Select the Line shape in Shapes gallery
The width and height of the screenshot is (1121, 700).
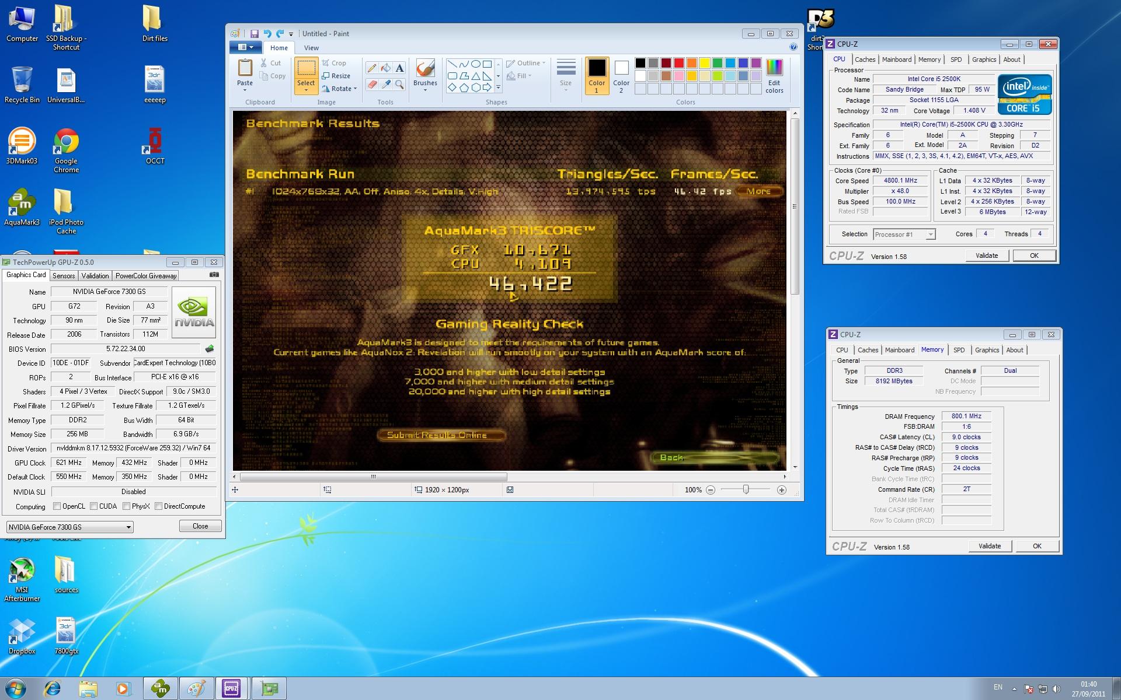pos(452,64)
